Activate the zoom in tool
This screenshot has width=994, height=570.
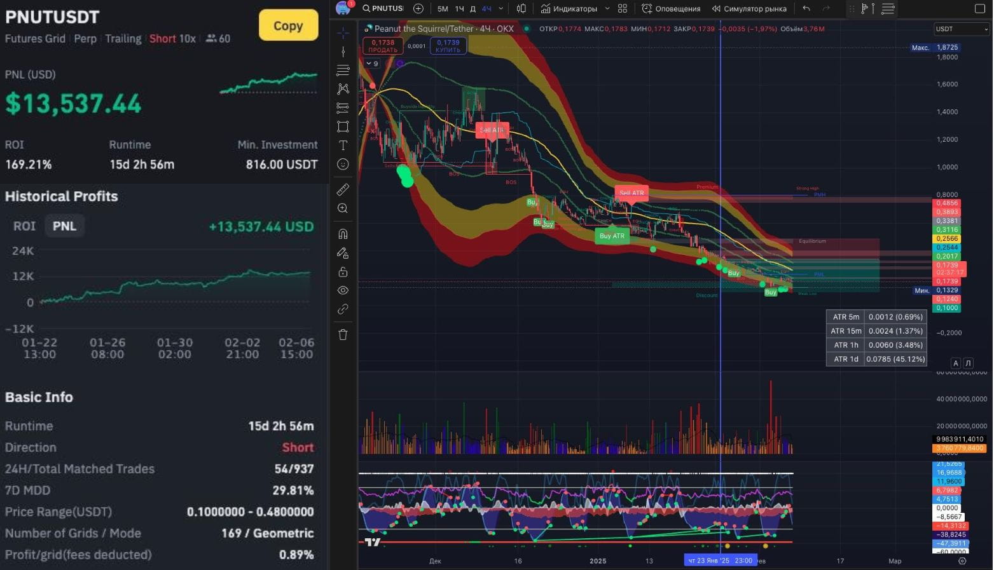point(343,208)
